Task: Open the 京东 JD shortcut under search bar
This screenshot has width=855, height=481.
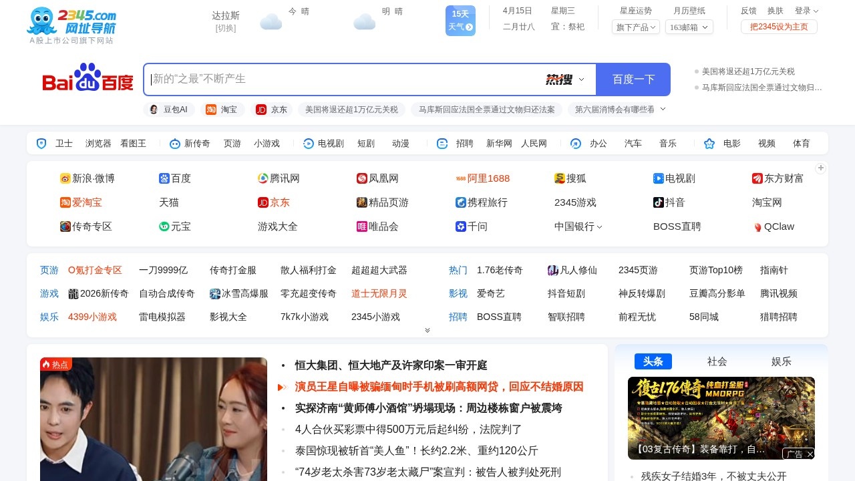Action: pos(261,109)
